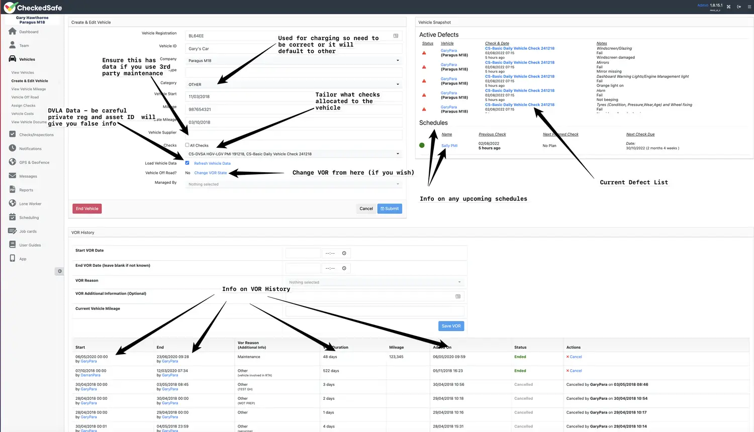This screenshot has width=754, height=432.
Task: Select Vehicle Off Road in sidebar menu
Action: coord(25,97)
